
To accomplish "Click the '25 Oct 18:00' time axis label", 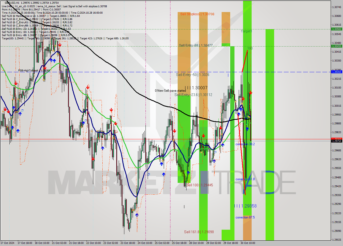I will click(x=179, y=243).
